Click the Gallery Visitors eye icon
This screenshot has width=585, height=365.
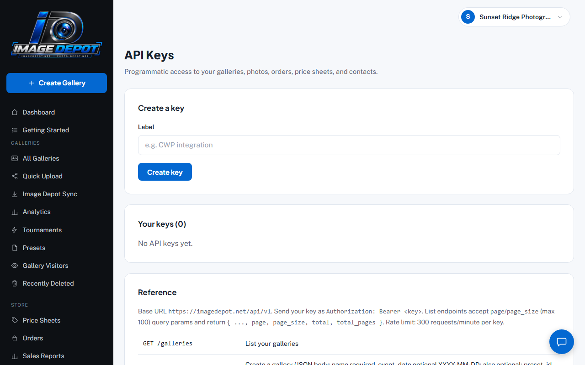click(15, 266)
